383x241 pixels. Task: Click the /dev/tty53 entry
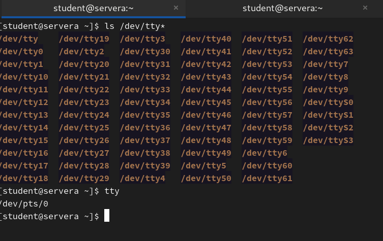click(267, 64)
